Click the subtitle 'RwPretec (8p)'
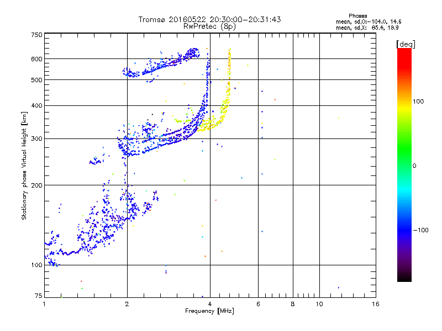The image size is (442, 331). point(209,26)
